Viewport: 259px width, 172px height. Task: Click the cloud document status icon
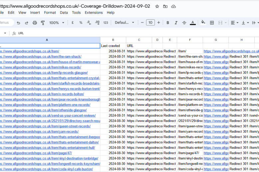pyautogui.click(x=173, y=6)
